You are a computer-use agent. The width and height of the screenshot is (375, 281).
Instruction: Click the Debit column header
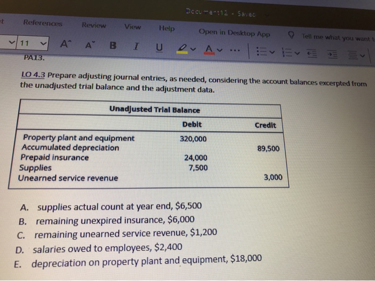192,125
